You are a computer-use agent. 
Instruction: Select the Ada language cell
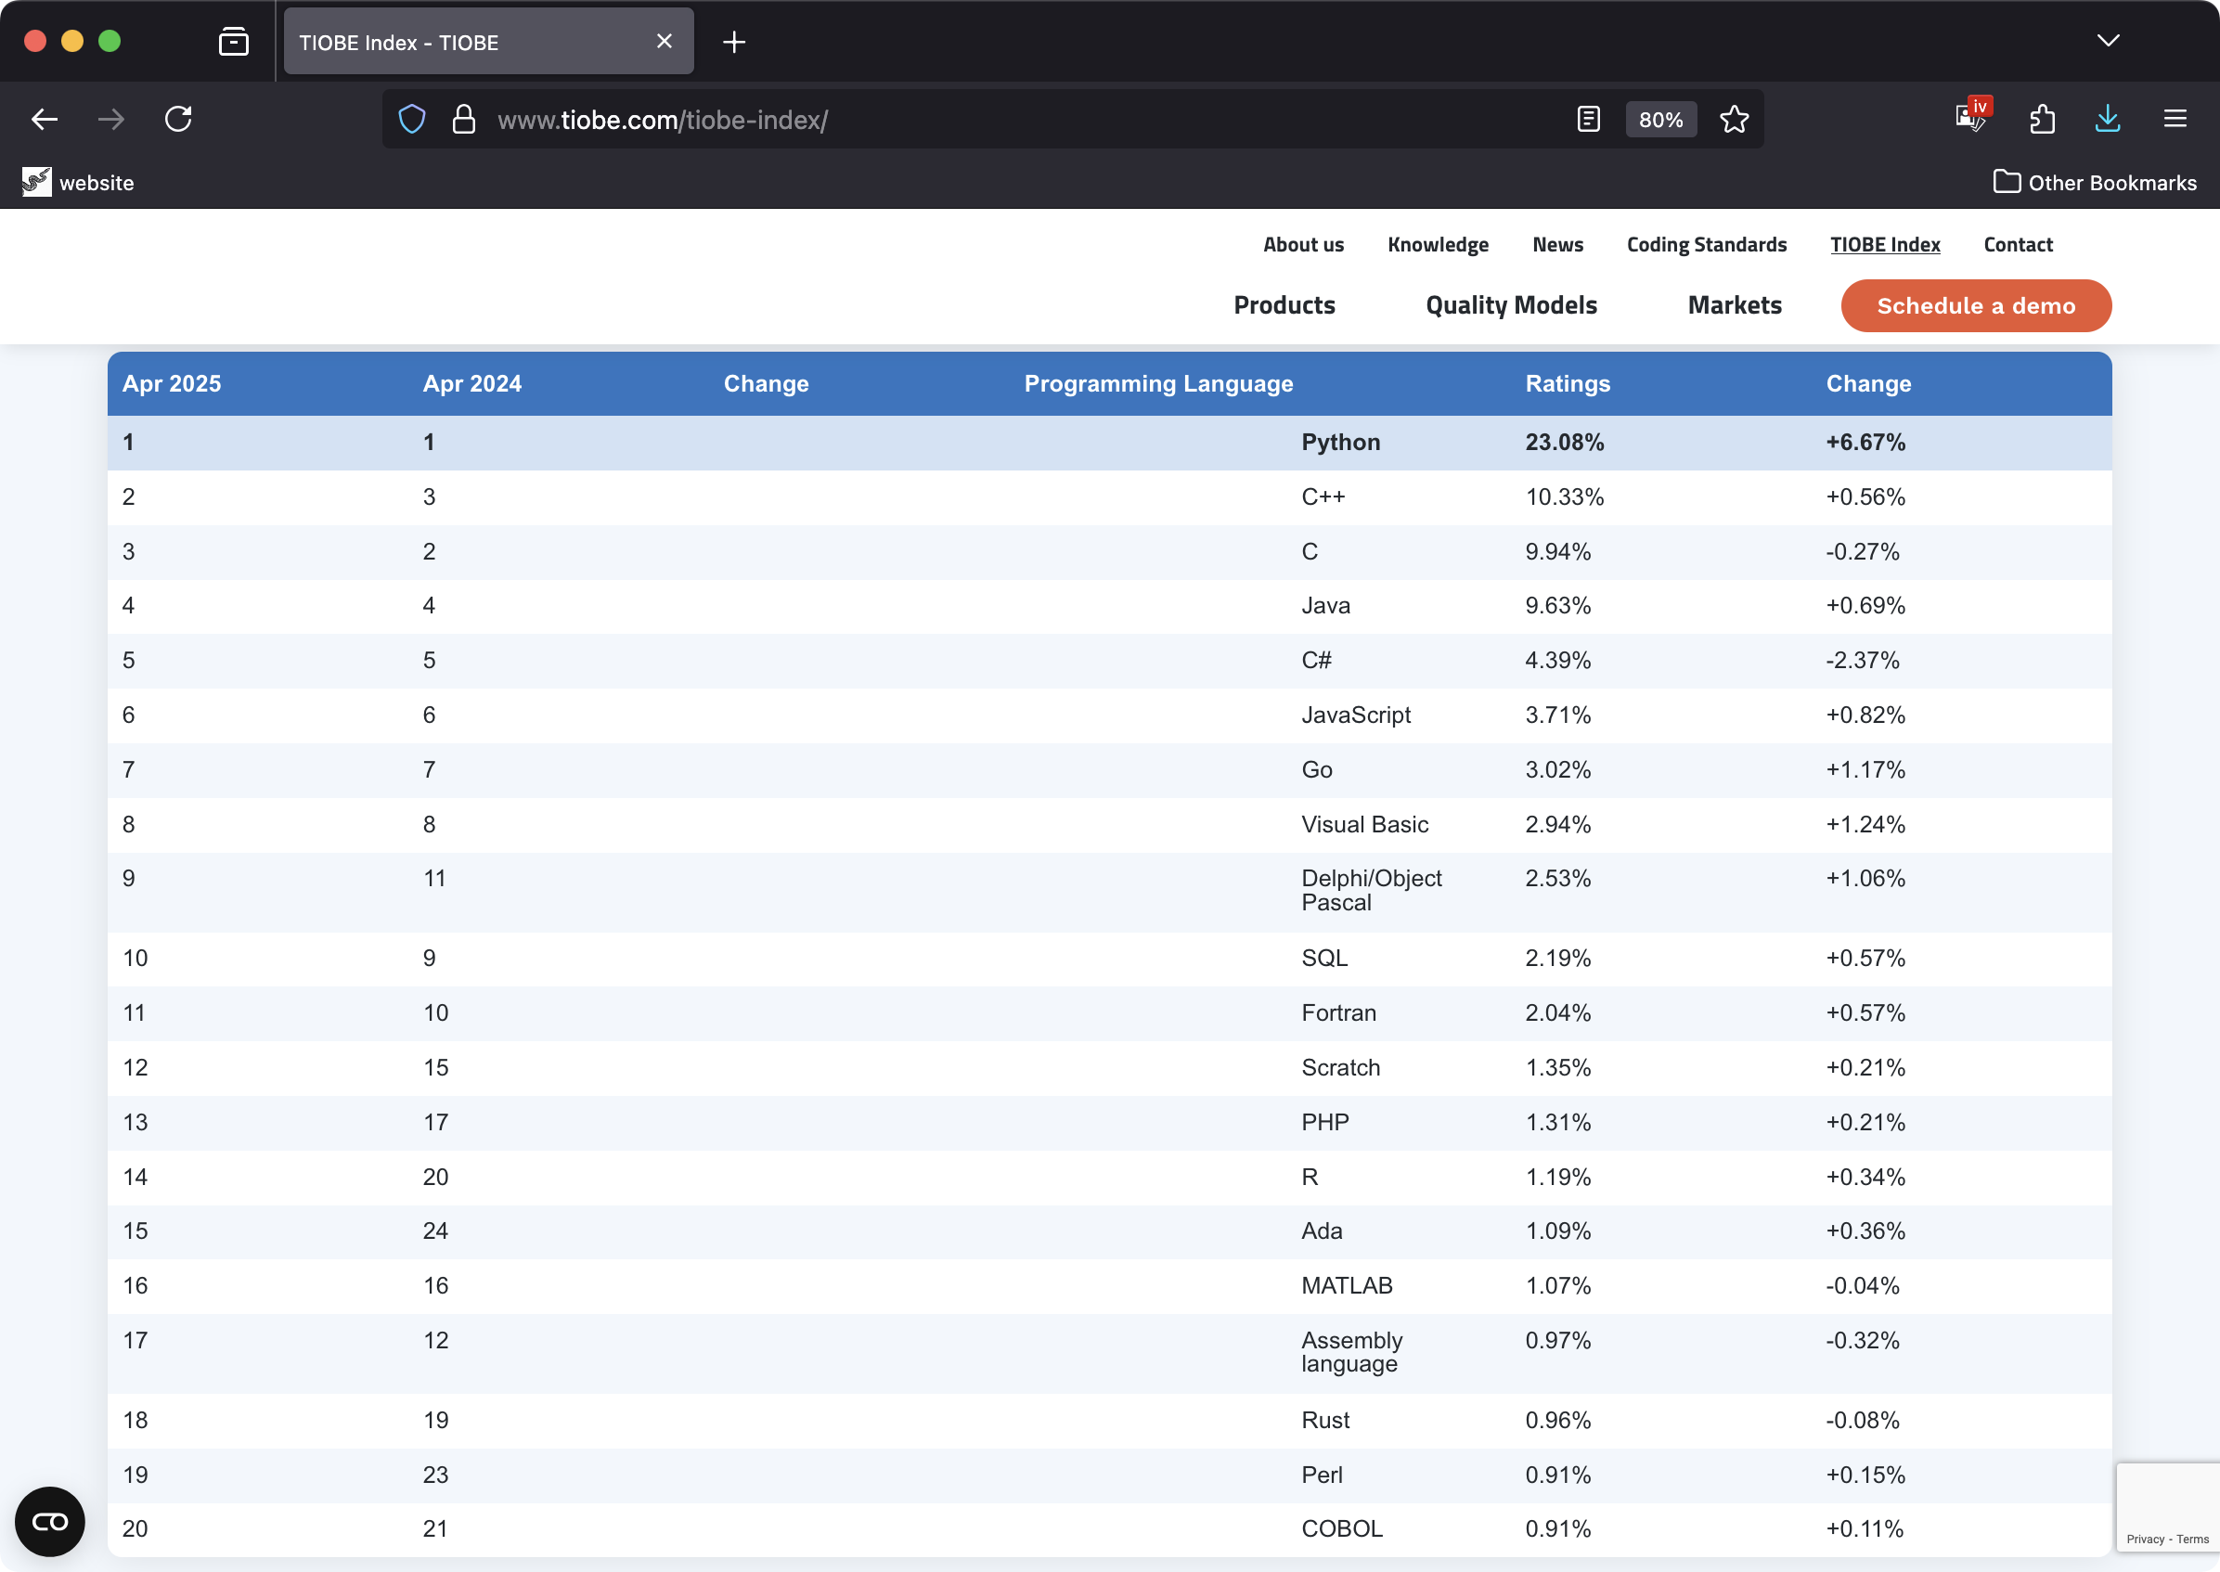(1322, 1231)
